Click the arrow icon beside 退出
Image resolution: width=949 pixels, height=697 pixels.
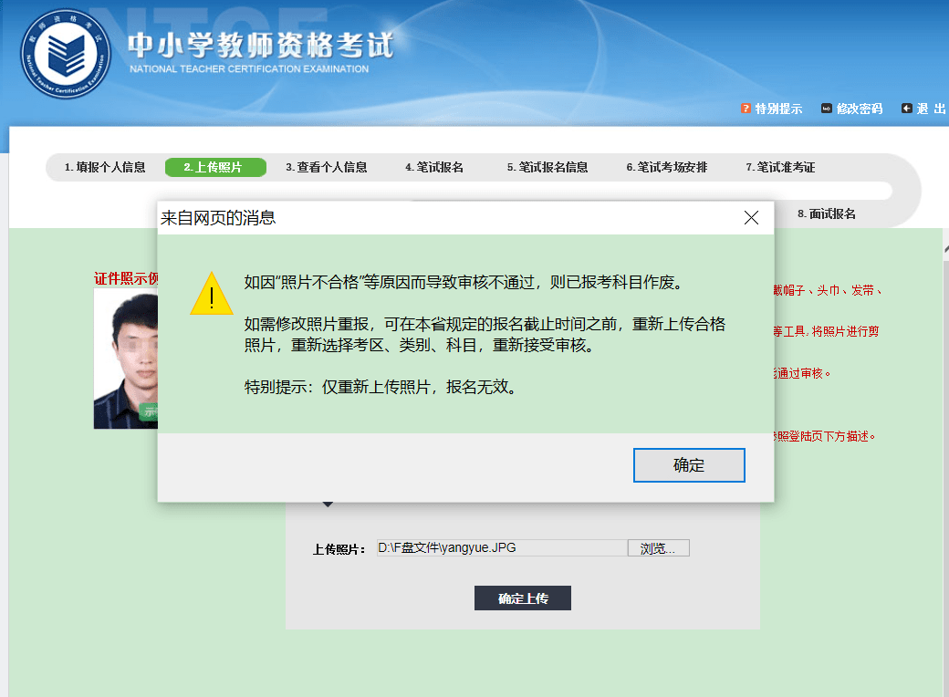coord(907,109)
